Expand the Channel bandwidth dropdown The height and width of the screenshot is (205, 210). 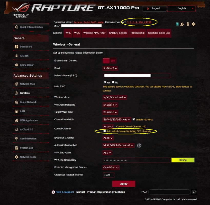click(117, 120)
